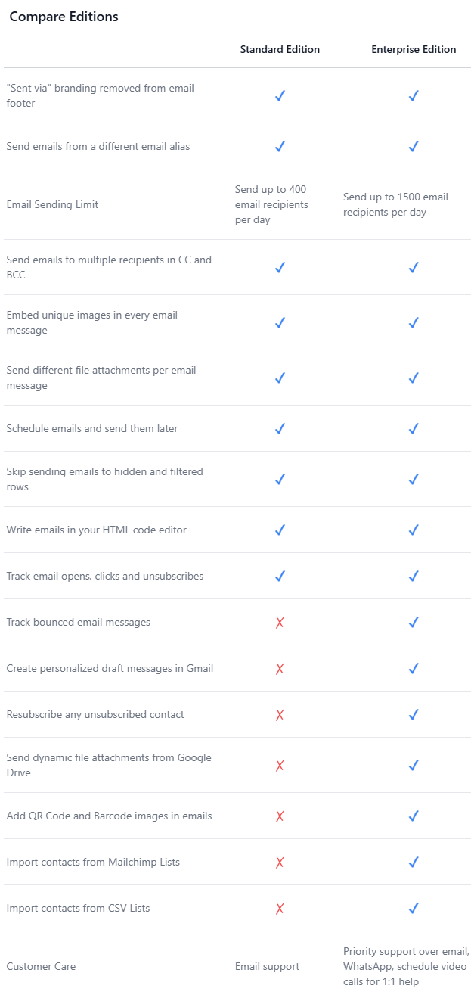
Task: Click the "Email support" Customer Care cell
Action: pos(267,966)
